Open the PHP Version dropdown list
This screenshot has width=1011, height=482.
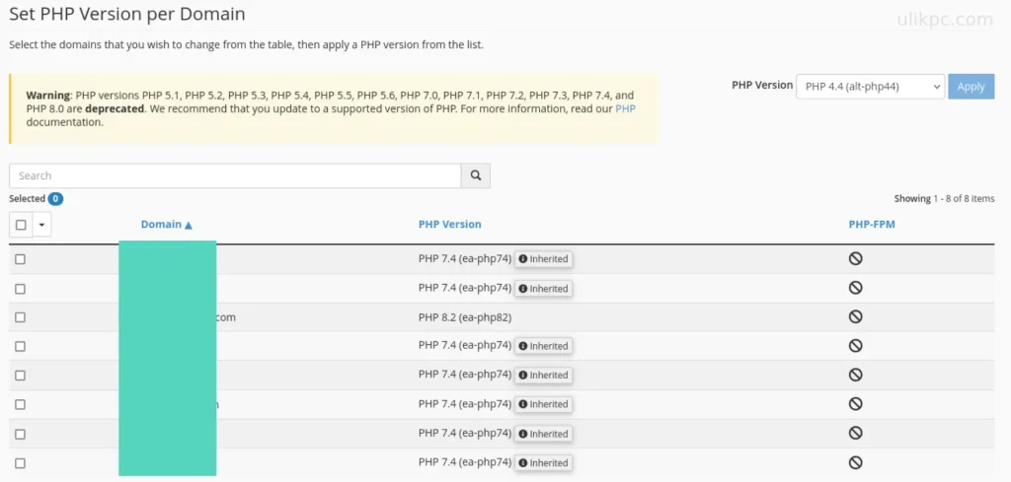pos(870,87)
